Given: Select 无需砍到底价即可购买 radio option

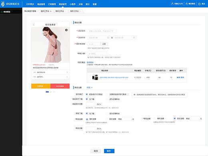Looking at the screenshot, I should 107,94.
